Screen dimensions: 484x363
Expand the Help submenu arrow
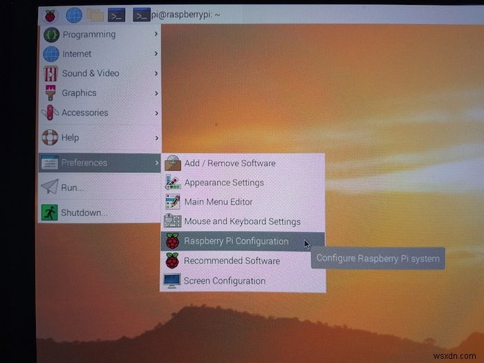[x=156, y=138]
